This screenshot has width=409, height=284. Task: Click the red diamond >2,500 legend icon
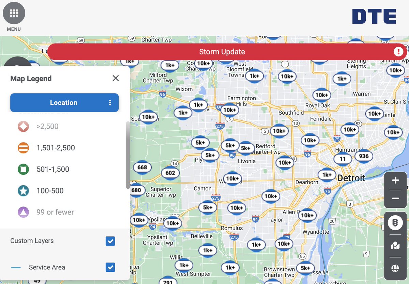point(24,126)
